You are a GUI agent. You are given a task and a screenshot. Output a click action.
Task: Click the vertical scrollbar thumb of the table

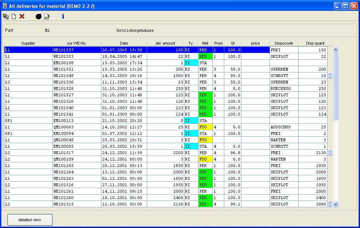pos(336,86)
